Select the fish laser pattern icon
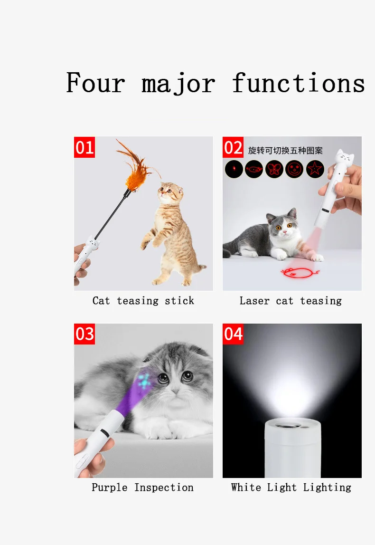The image size is (375, 545). point(254,169)
